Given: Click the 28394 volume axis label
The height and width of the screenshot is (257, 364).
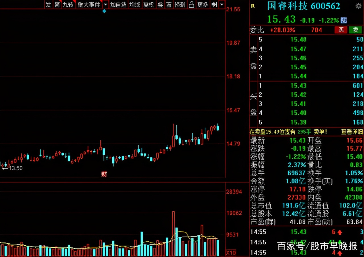Looking at the screenshot, I should [x=234, y=192].
